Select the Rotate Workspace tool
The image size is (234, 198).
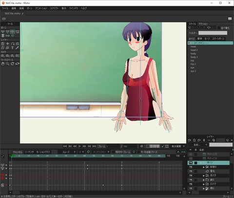[x=12, y=64]
